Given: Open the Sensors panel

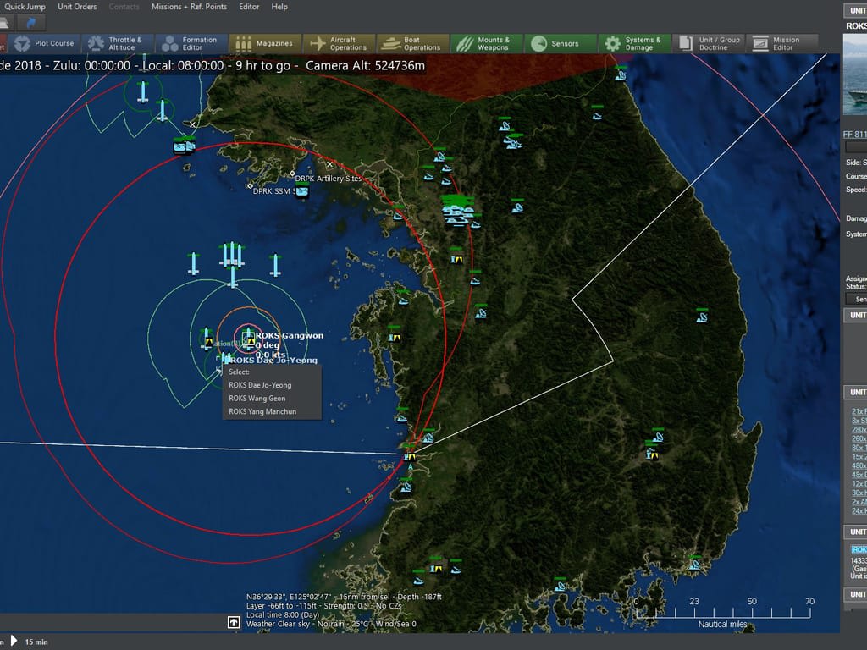Looking at the screenshot, I should pos(561,44).
